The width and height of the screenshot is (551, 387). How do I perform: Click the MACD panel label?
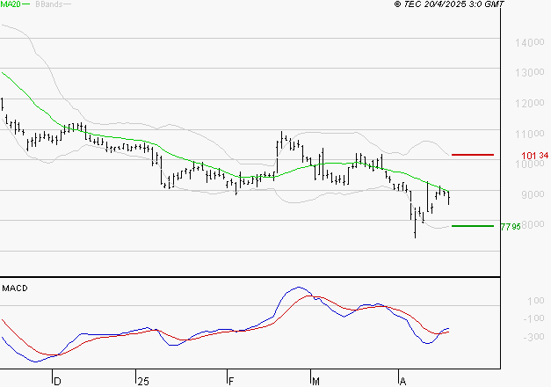(x=15, y=288)
